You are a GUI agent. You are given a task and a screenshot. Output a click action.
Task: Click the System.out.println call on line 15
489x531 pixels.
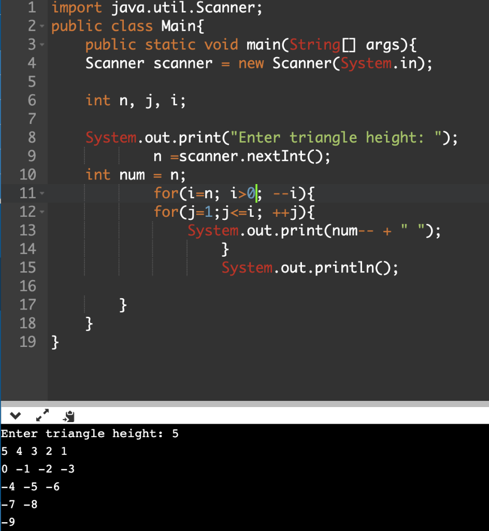click(309, 268)
